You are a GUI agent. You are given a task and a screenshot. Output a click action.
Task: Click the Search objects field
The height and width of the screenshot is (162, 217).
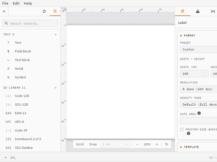30,23
